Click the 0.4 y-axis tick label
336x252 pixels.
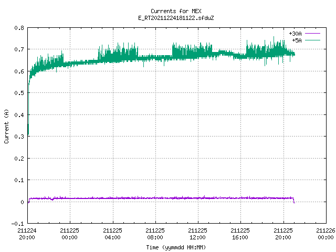(x=19, y=115)
